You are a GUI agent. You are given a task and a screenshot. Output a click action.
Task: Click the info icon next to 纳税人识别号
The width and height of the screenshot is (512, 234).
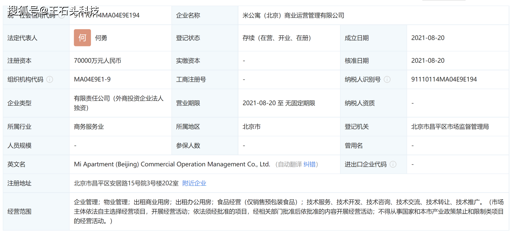pos(387,79)
